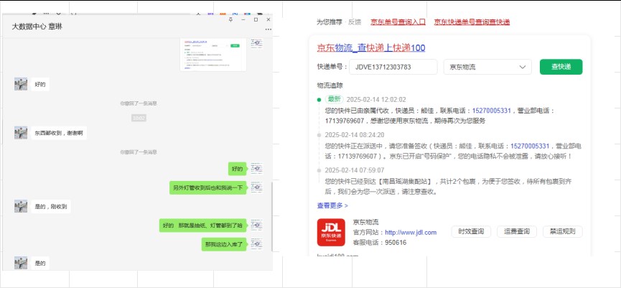Click the '是的，刚收到' message bubble
This screenshot has height=288, width=621.
tap(51, 206)
